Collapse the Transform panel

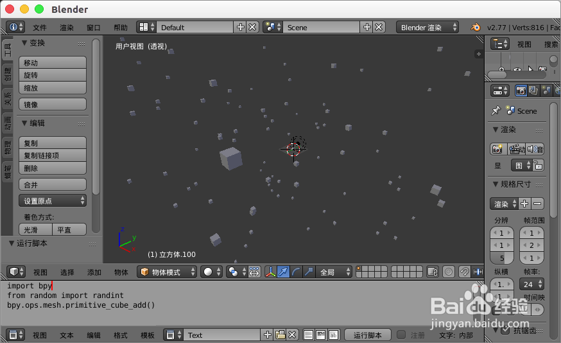(24, 43)
